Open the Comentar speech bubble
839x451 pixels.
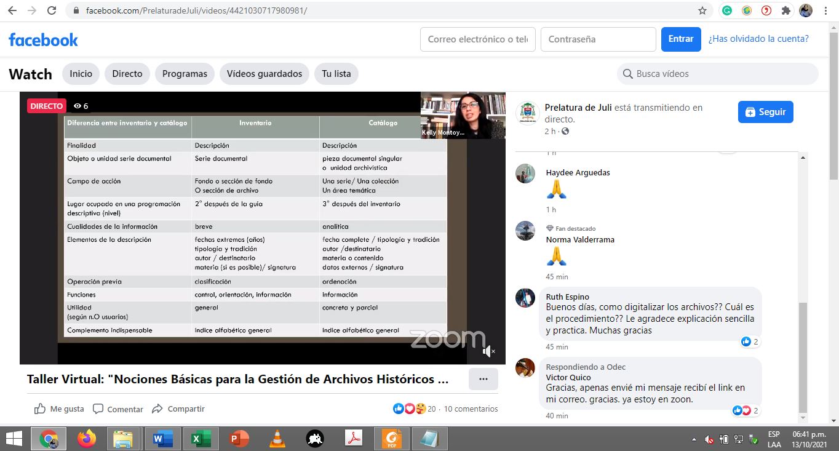tap(98, 409)
